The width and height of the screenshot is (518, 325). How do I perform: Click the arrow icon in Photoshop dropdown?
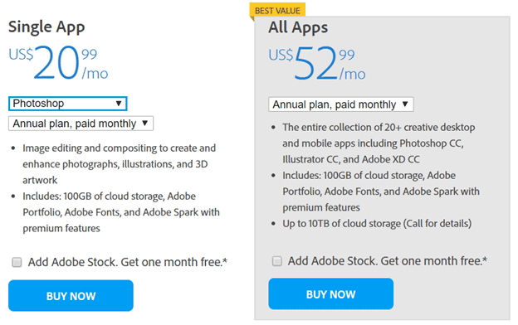(x=119, y=104)
